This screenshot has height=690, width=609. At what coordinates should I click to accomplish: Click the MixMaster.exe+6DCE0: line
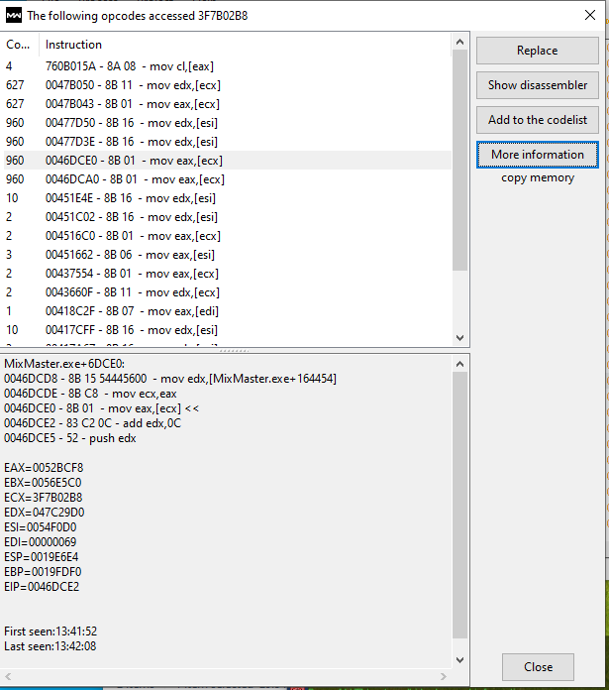64,364
